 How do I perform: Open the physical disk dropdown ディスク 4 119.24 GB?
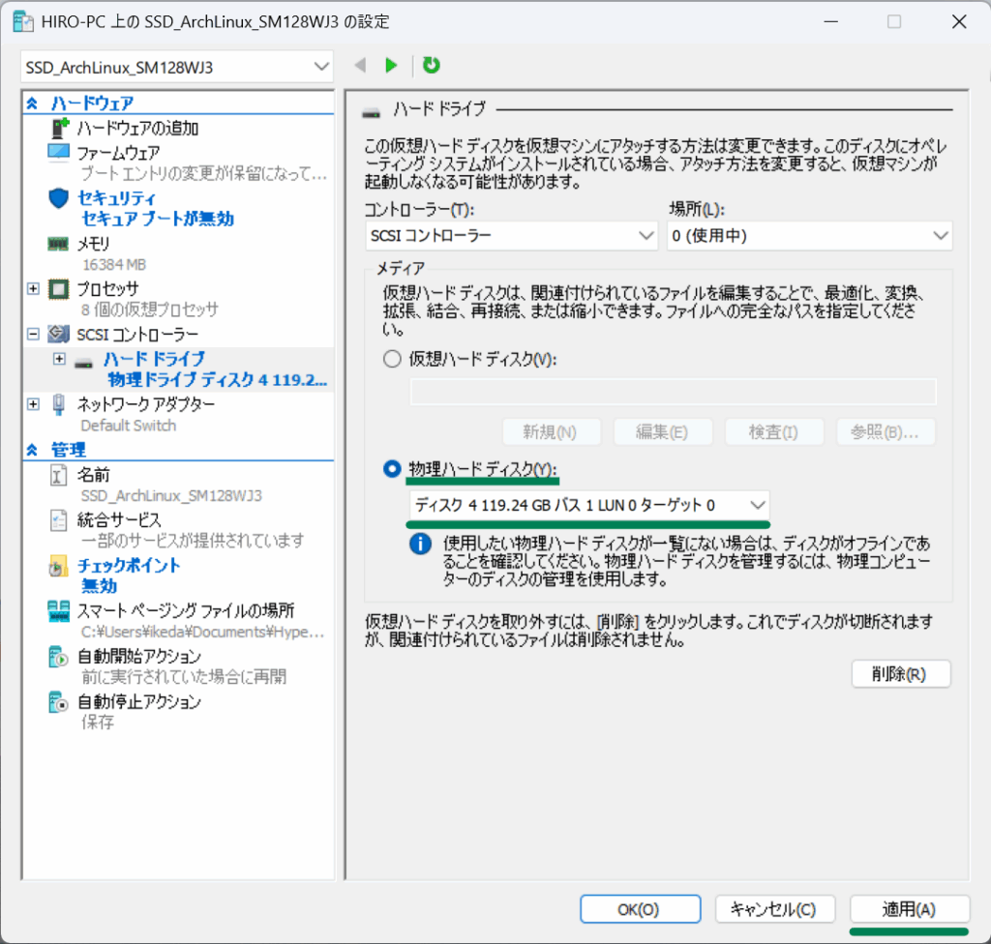click(589, 505)
